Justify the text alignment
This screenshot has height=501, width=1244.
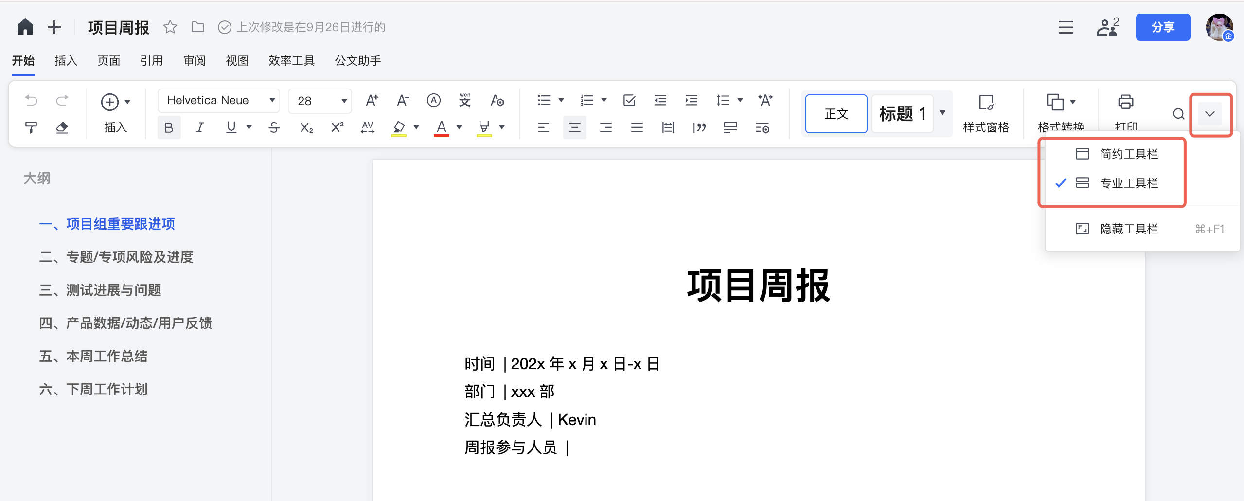[x=637, y=128]
